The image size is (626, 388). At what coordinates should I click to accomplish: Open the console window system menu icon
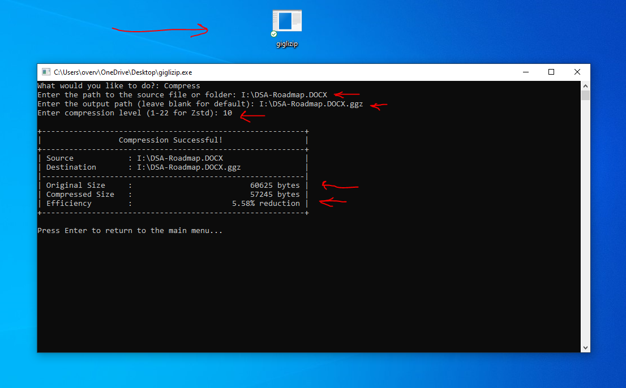click(x=46, y=72)
